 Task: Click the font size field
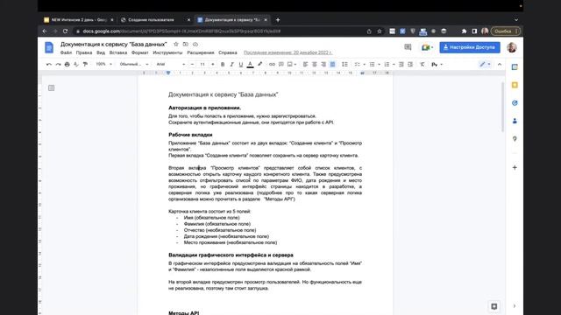click(x=202, y=64)
